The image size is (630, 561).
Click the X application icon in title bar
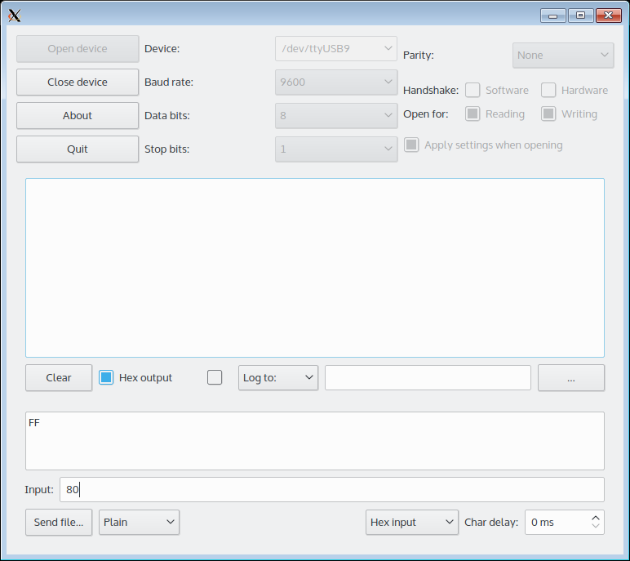(x=14, y=15)
